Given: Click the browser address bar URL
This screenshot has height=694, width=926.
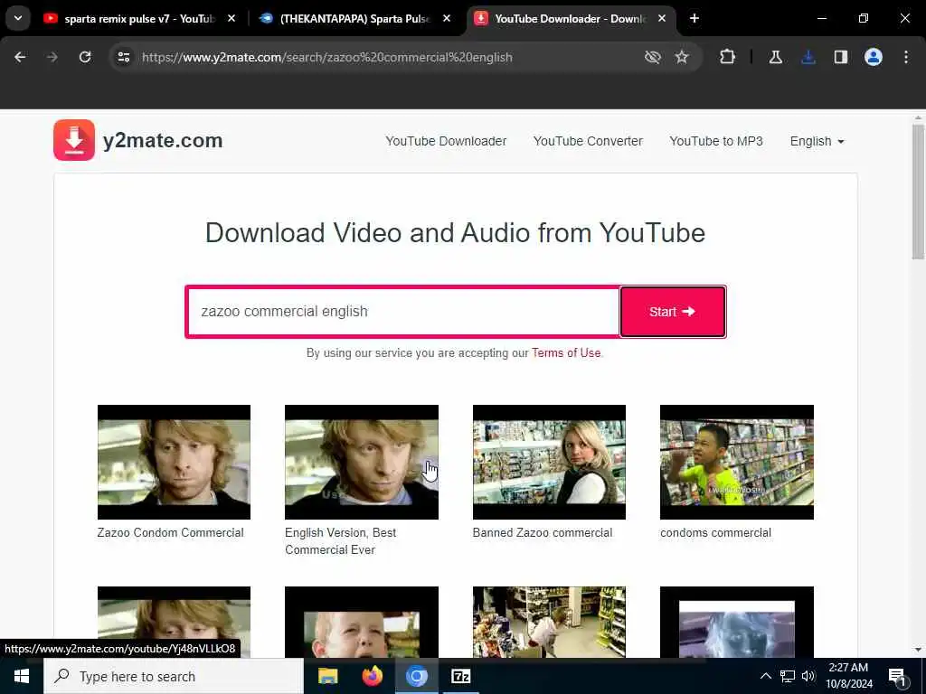Looking at the screenshot, I should pyautogui.click(x=327, y=57).
